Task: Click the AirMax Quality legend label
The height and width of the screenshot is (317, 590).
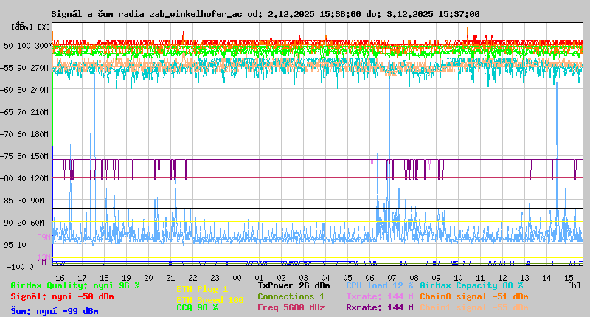Action: (75, 285)
